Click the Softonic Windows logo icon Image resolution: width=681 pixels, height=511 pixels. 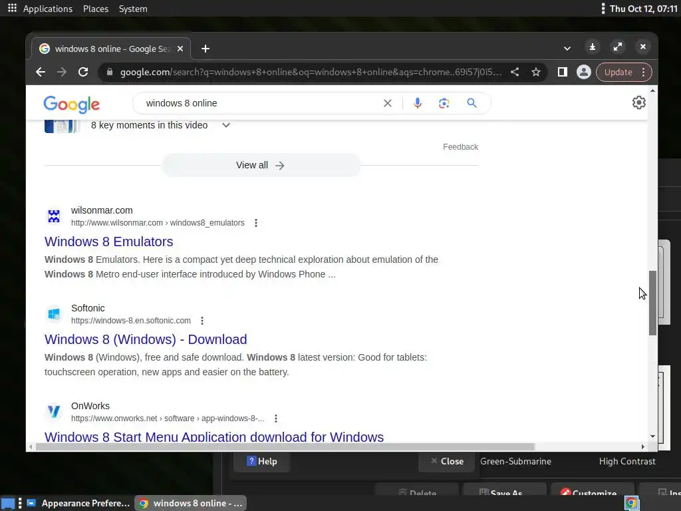click(54, 314)
